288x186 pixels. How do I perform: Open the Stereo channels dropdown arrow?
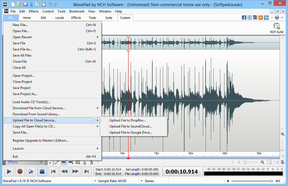tap(142, 181)
